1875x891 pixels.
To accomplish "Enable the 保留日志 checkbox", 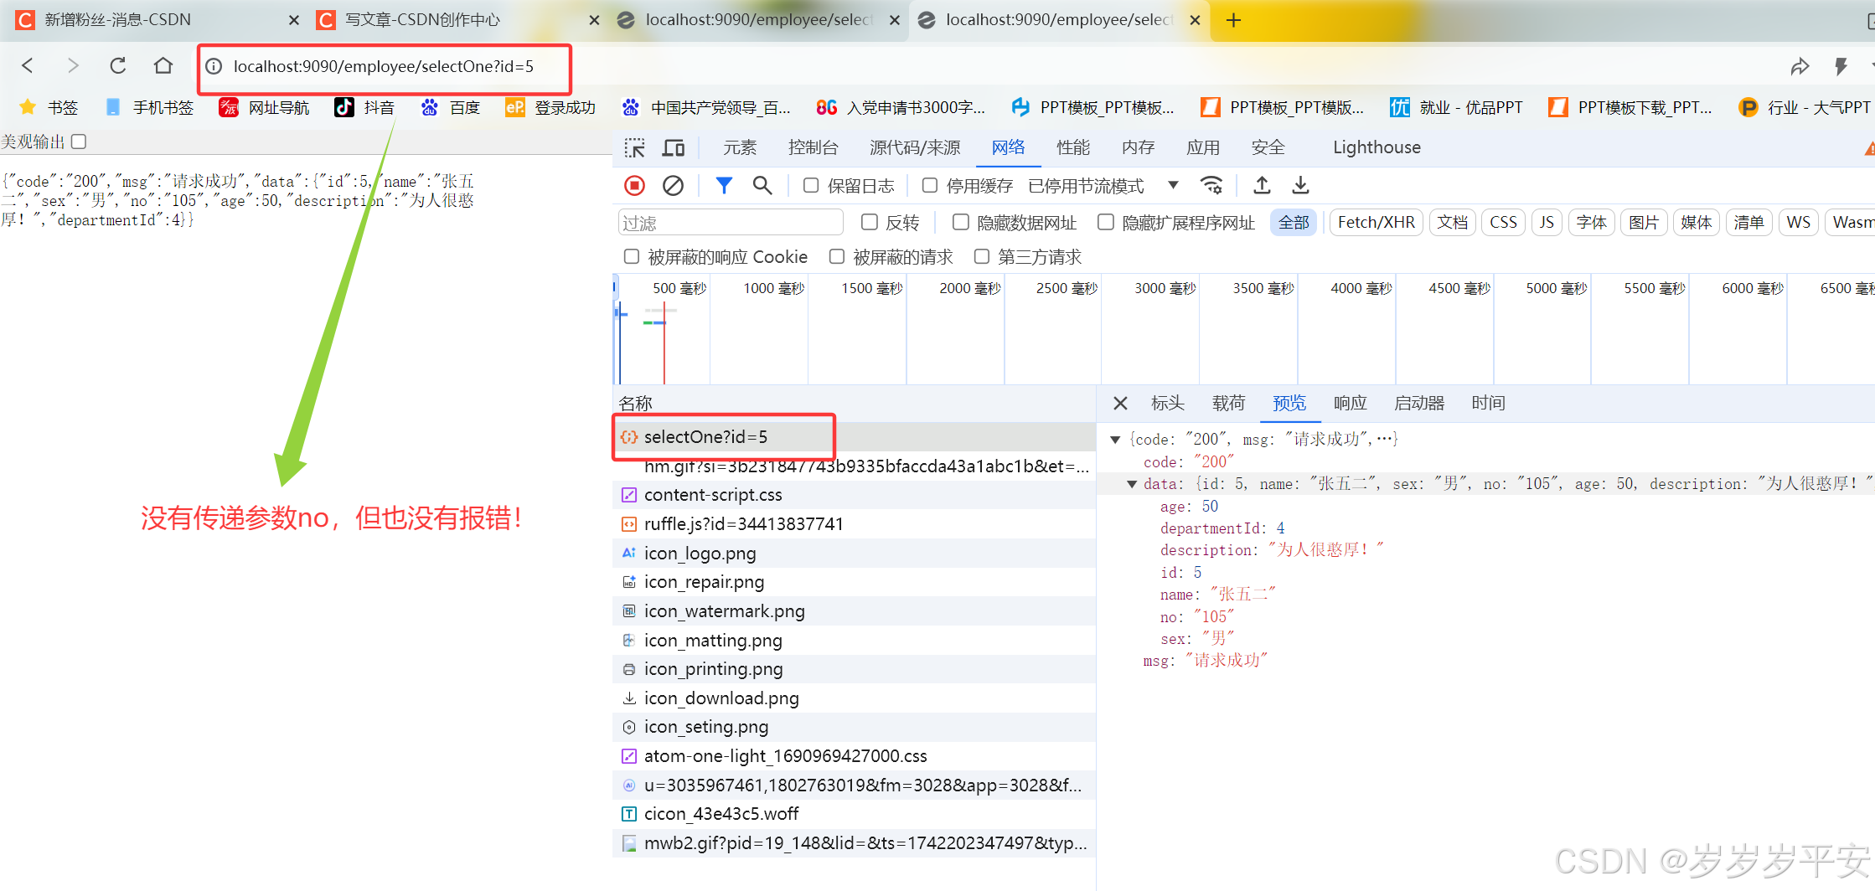I will point(810,185).
